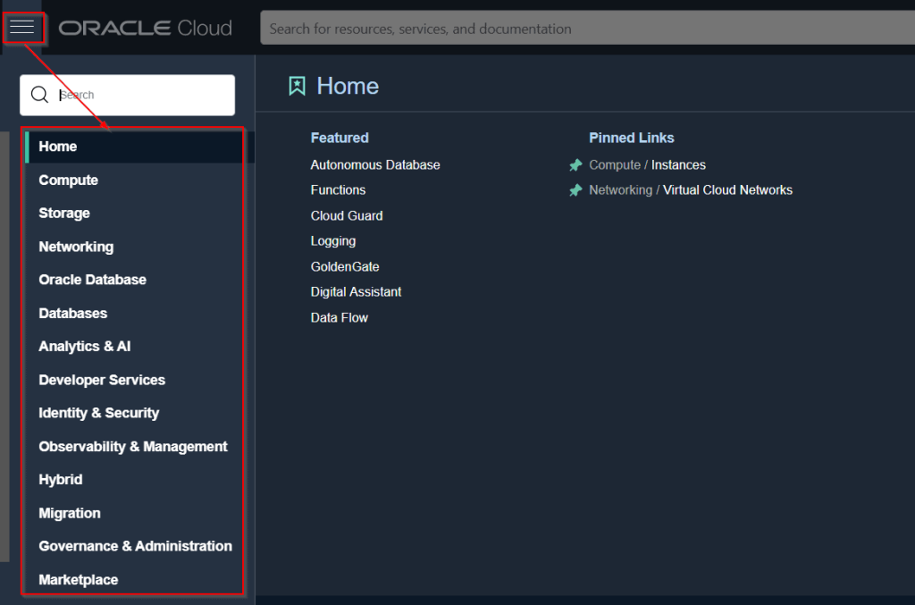This screenshot has height=605, width=915.
Task: Open the Marketplace menu entry
Action: click(78, 579)
